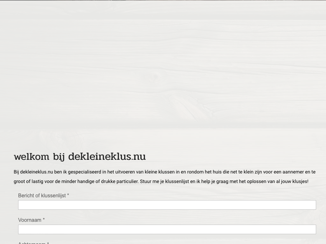
Task: Click the 'welkom bij dekleineklus.nu' heading
Action: pyautogui.click(x=80, y=157)
